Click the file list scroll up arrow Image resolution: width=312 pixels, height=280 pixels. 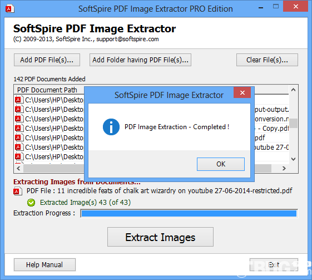pos(293,90)
